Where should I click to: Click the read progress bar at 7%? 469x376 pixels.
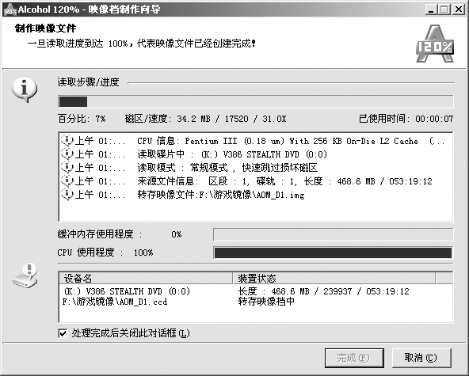[256, 101]
